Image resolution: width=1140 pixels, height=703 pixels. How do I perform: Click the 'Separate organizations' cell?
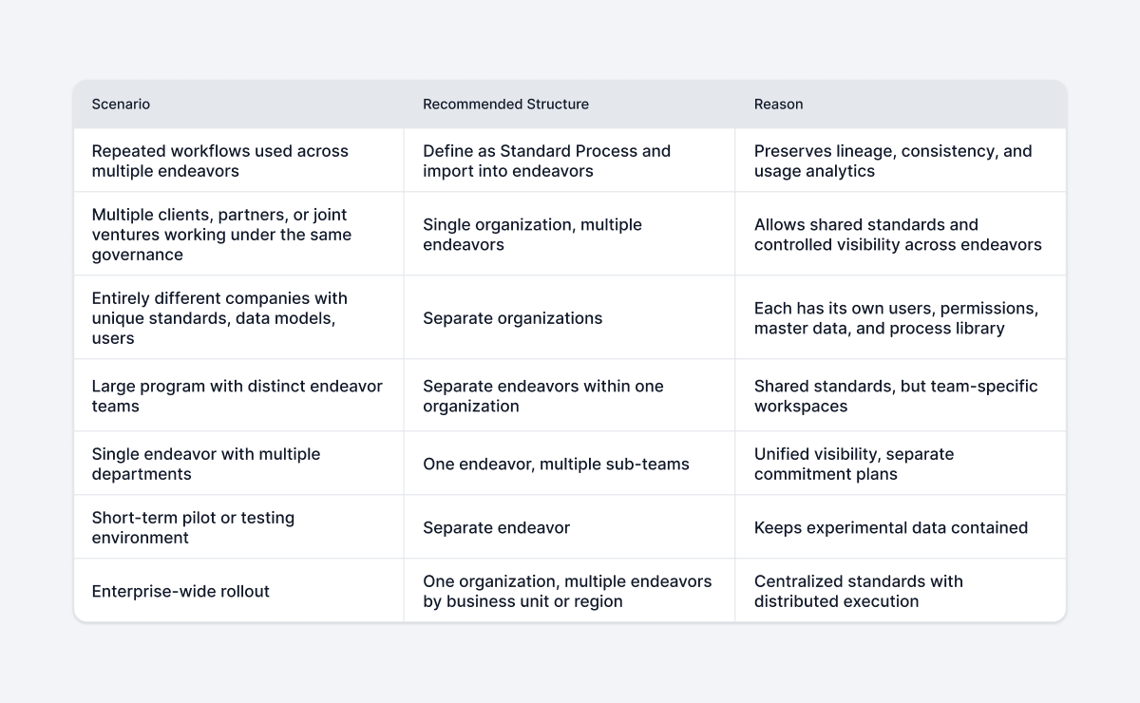(569, 317)
